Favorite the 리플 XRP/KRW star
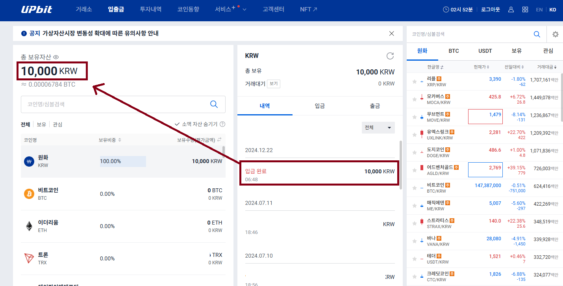Screen dimensions: 563x286 point(414,82)
